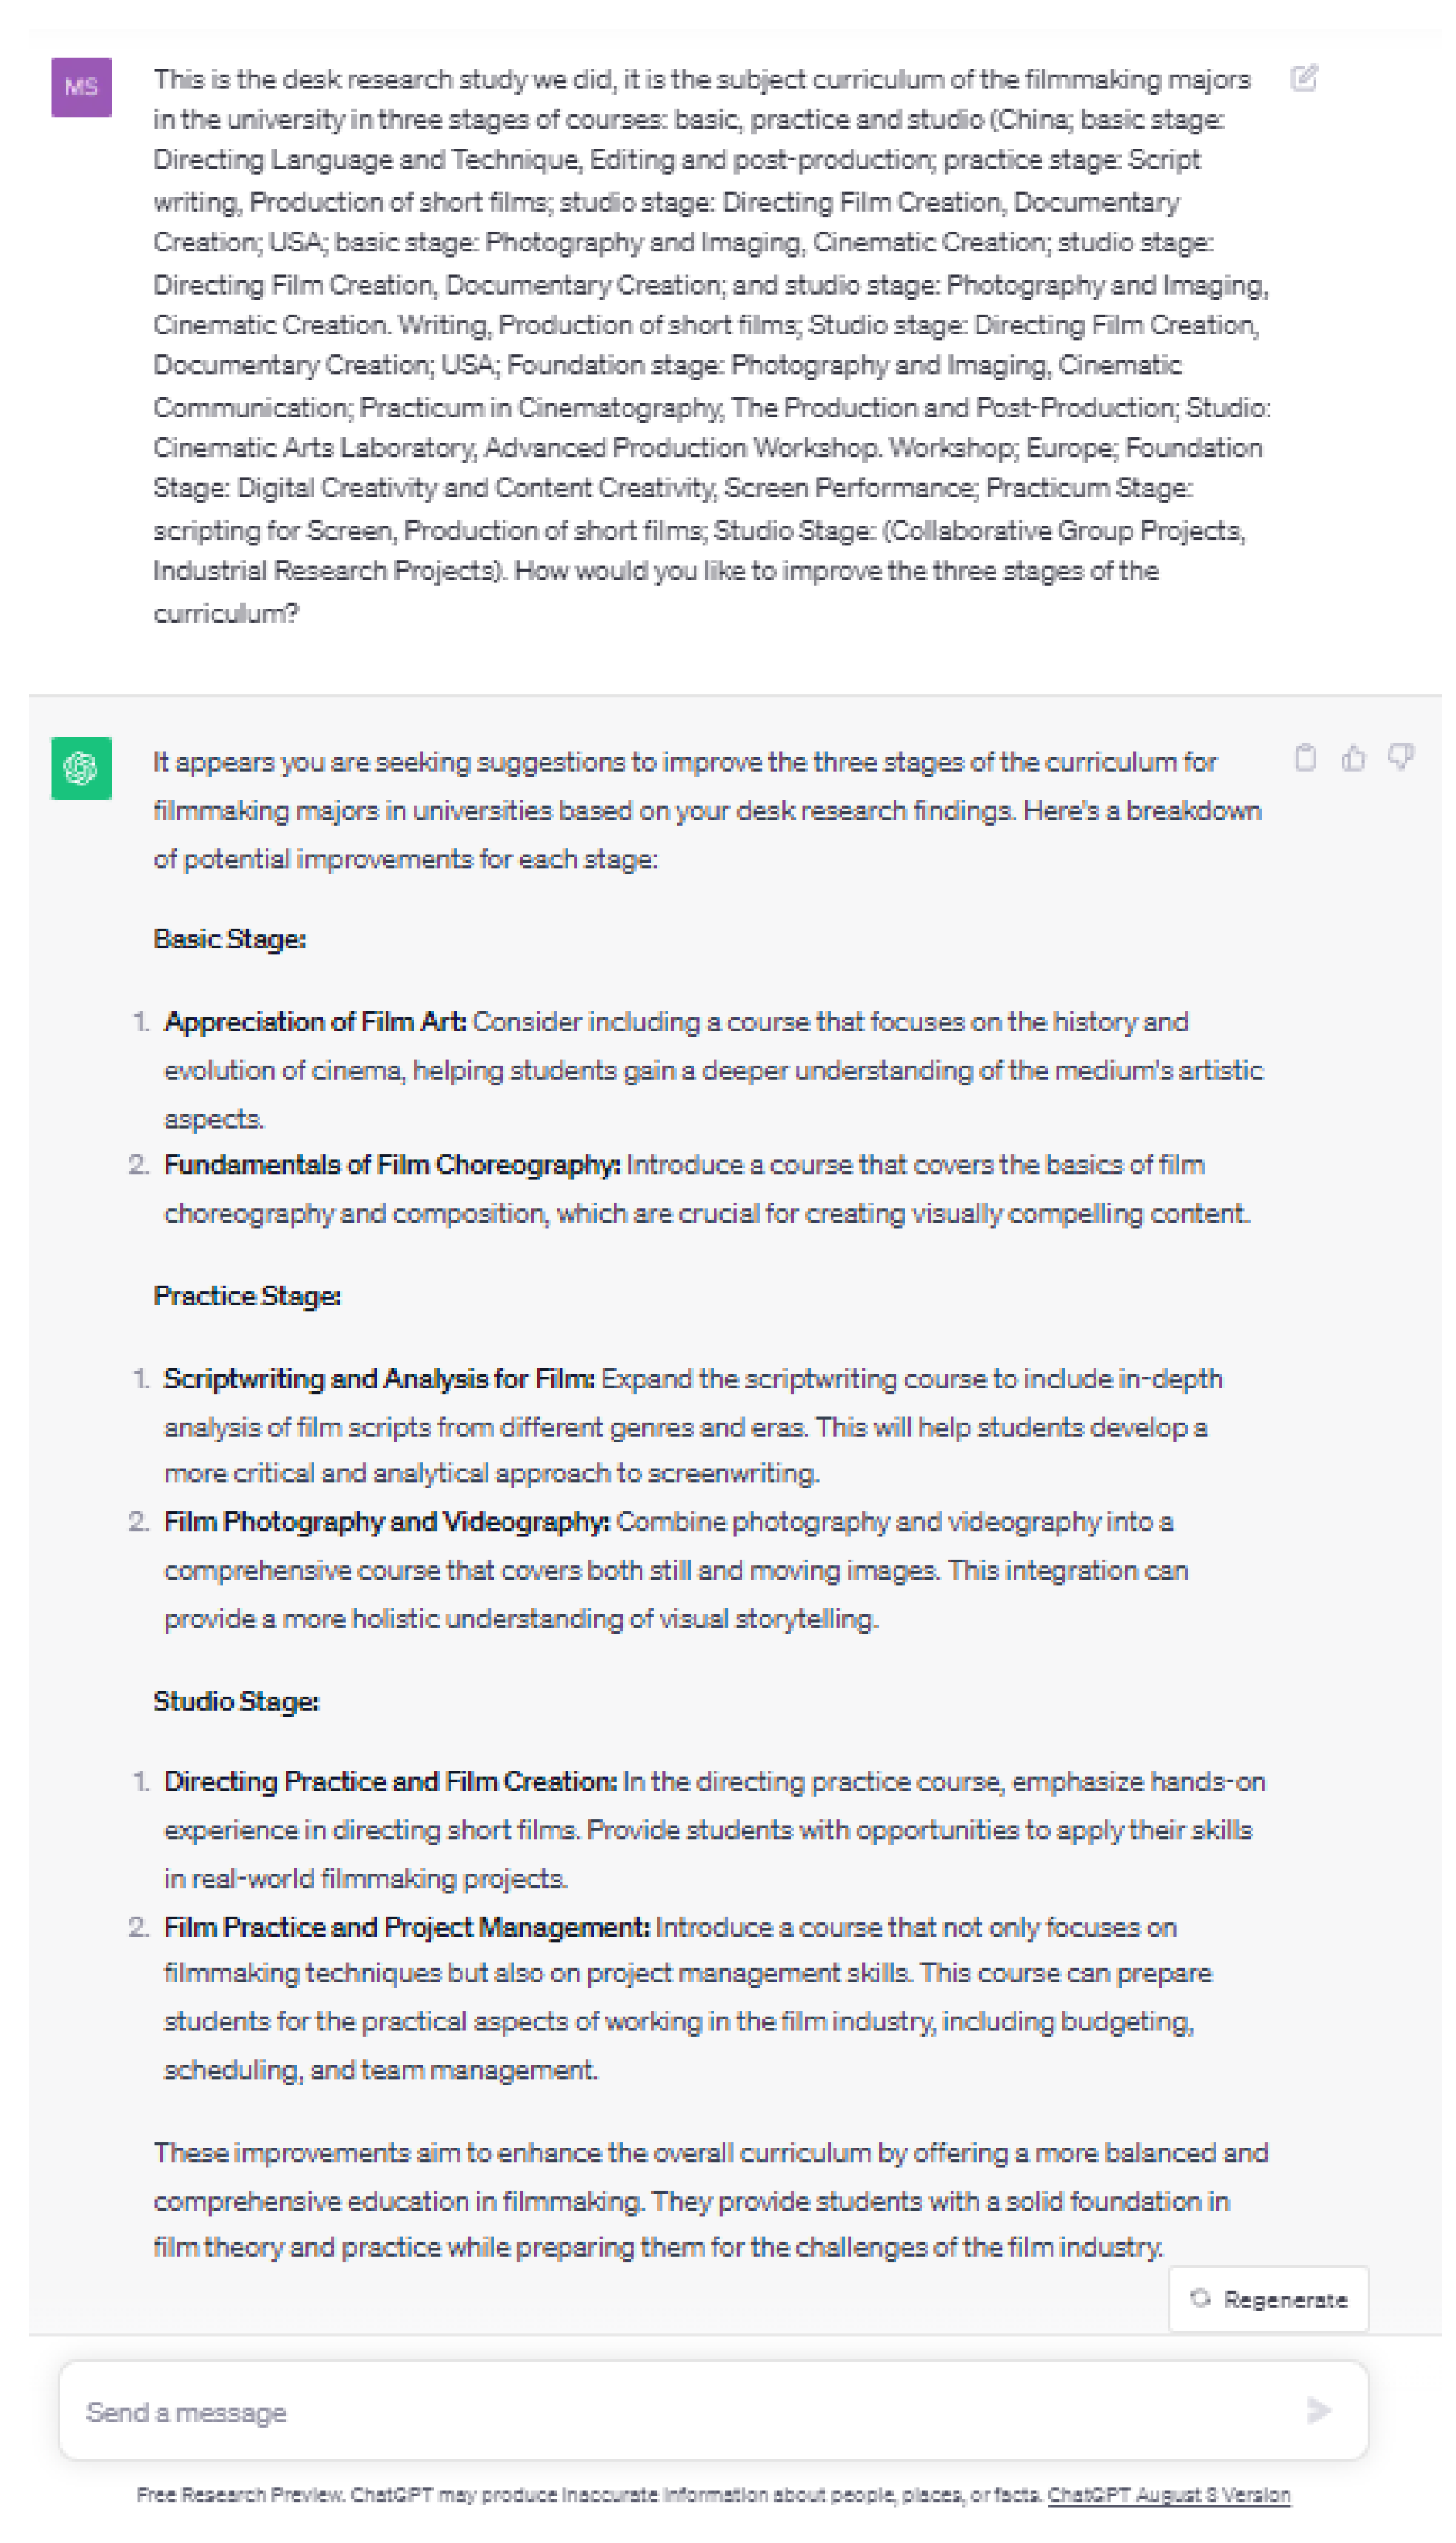Open the ChatGPT August 3 Version link

(1168, 2495)
